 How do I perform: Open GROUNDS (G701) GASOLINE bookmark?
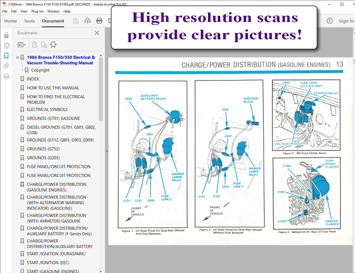(53, 118)
